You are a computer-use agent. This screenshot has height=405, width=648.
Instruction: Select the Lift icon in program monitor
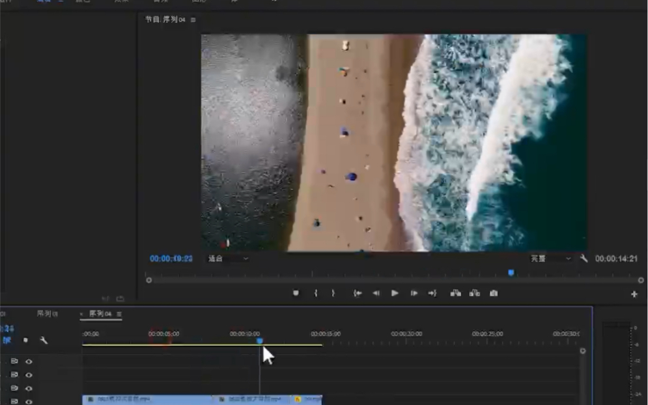[455, 293]
